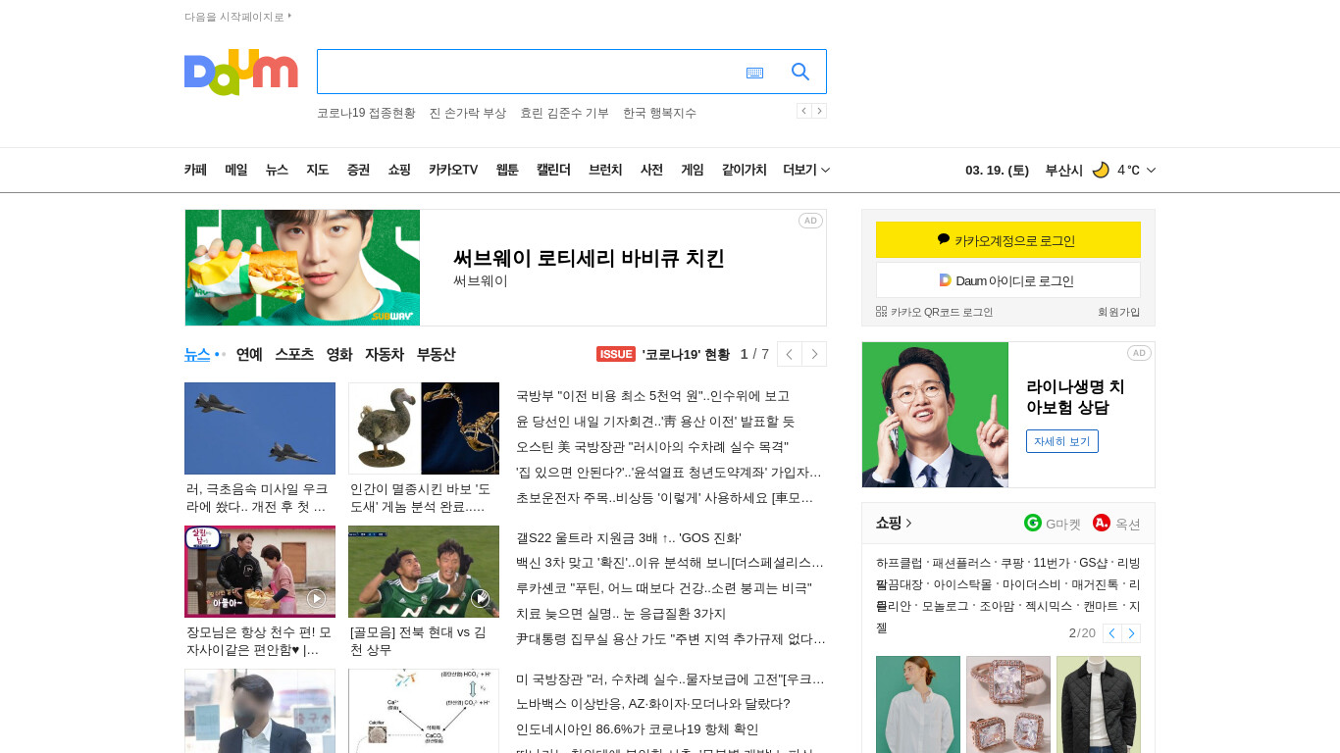Expand the weather region dropdown arrow
The height and width of the screenshot is (753, 1340).
[1151, 170]
